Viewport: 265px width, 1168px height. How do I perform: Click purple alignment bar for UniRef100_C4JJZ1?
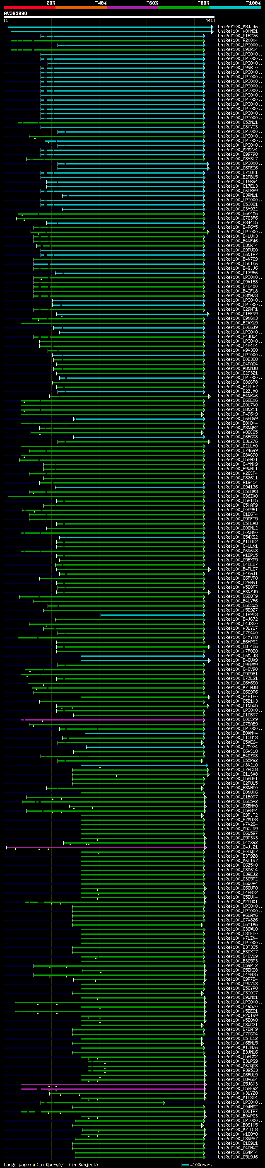pyautogui.click(x=106, y=847)
